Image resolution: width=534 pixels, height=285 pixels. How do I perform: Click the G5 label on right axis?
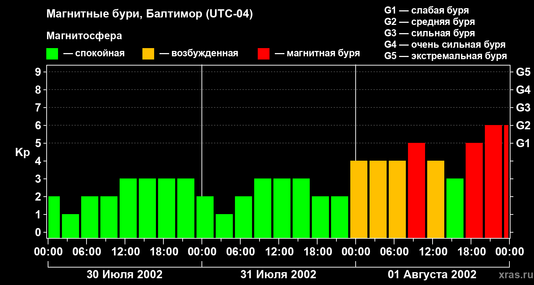523,72
